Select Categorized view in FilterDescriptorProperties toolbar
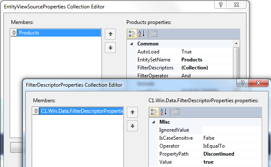The image size is (271, 167). pyautogui.click(x=154, y=112)
